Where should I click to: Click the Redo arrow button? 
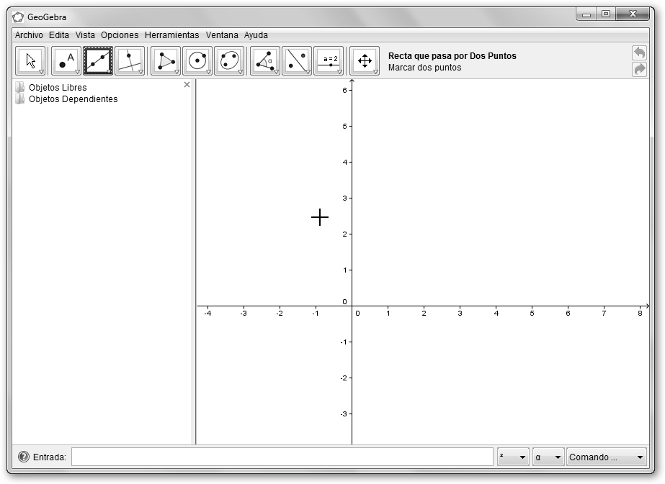[x=639, y=69]
